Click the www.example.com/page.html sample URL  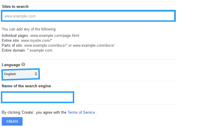click(x=55, y=35)
